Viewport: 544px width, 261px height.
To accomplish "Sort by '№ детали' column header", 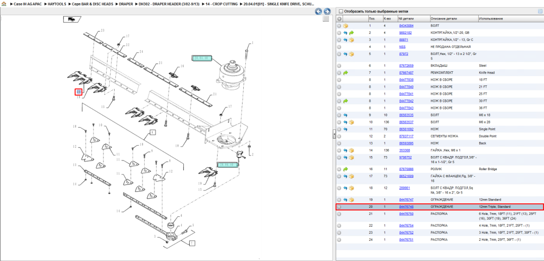I will coord(413,18).
